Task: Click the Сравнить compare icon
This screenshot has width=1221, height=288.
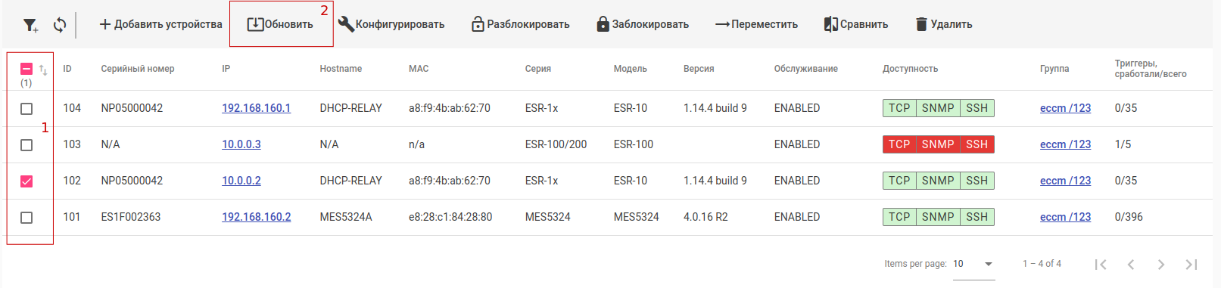Action: point(830,24)
